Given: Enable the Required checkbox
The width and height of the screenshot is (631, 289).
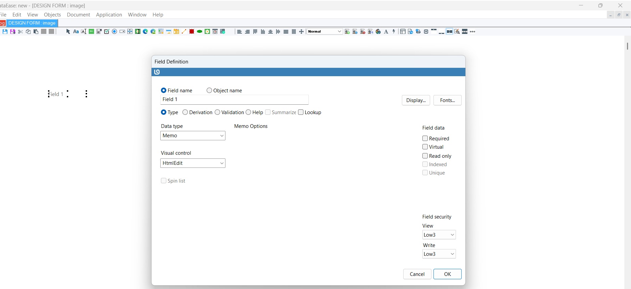Looking at the screenshot, I should tap(425, 139).
